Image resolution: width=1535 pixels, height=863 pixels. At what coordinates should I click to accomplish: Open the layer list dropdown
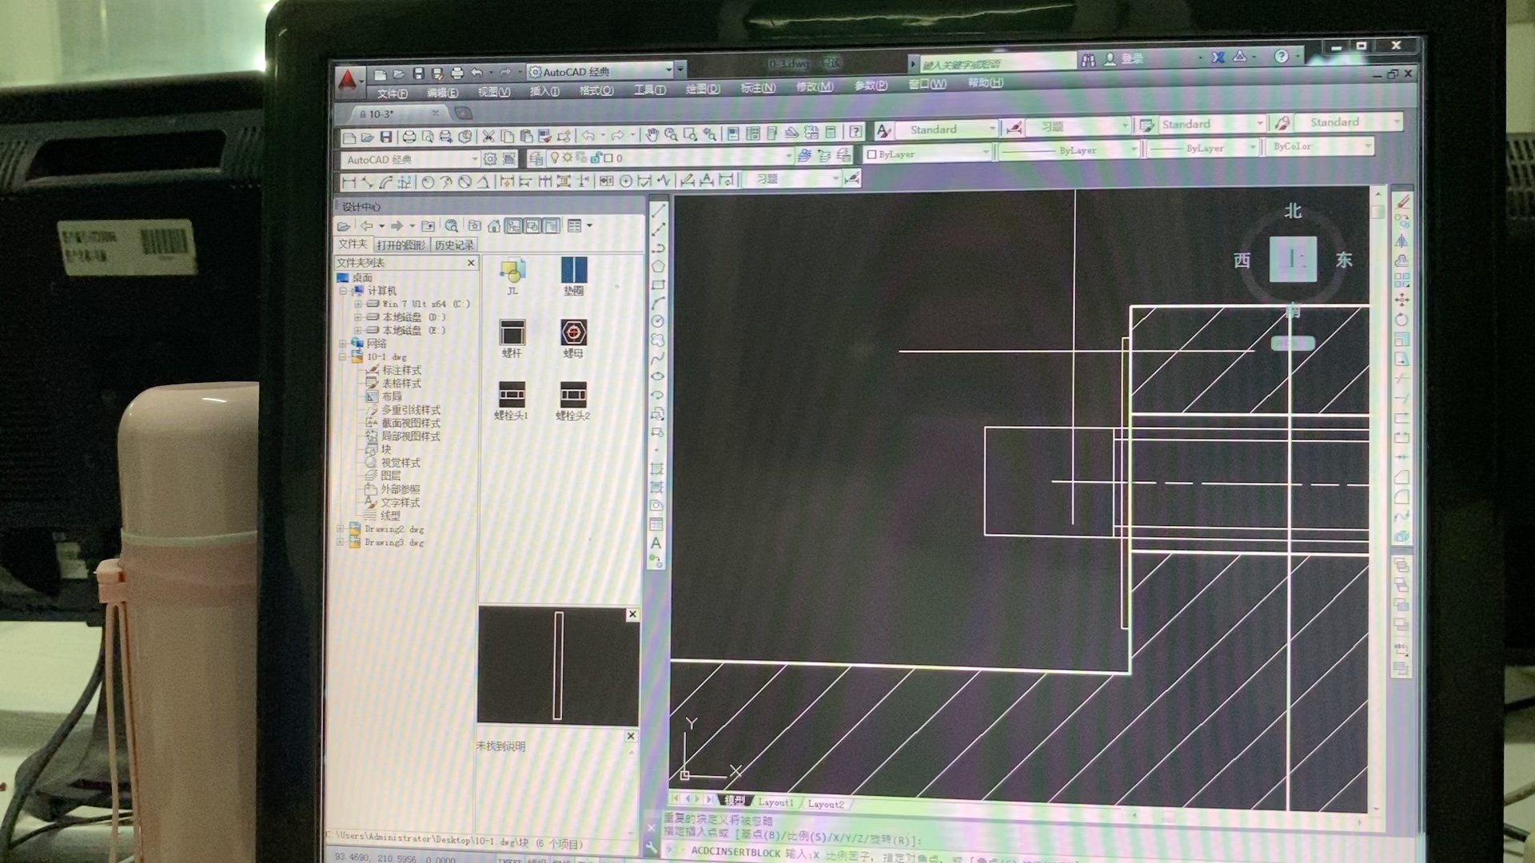(x=788, y=156)
